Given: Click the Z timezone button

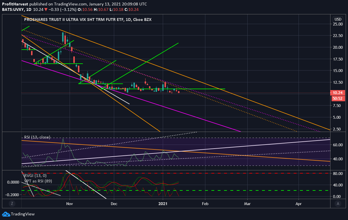Looking at the screenshot, I should point(12,204).
